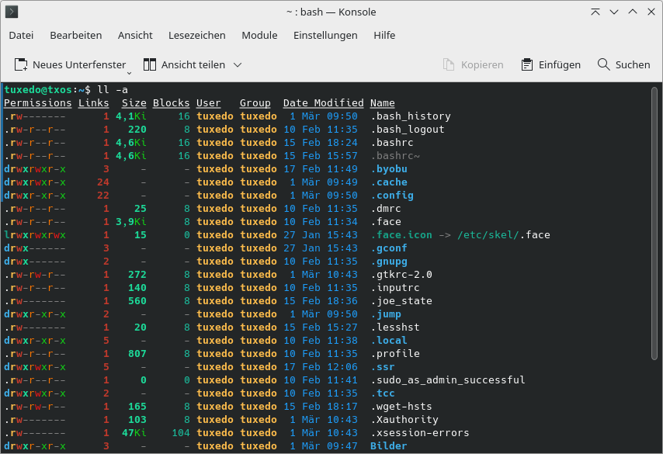Click the directory name '.ssr'

coord(383,367)
